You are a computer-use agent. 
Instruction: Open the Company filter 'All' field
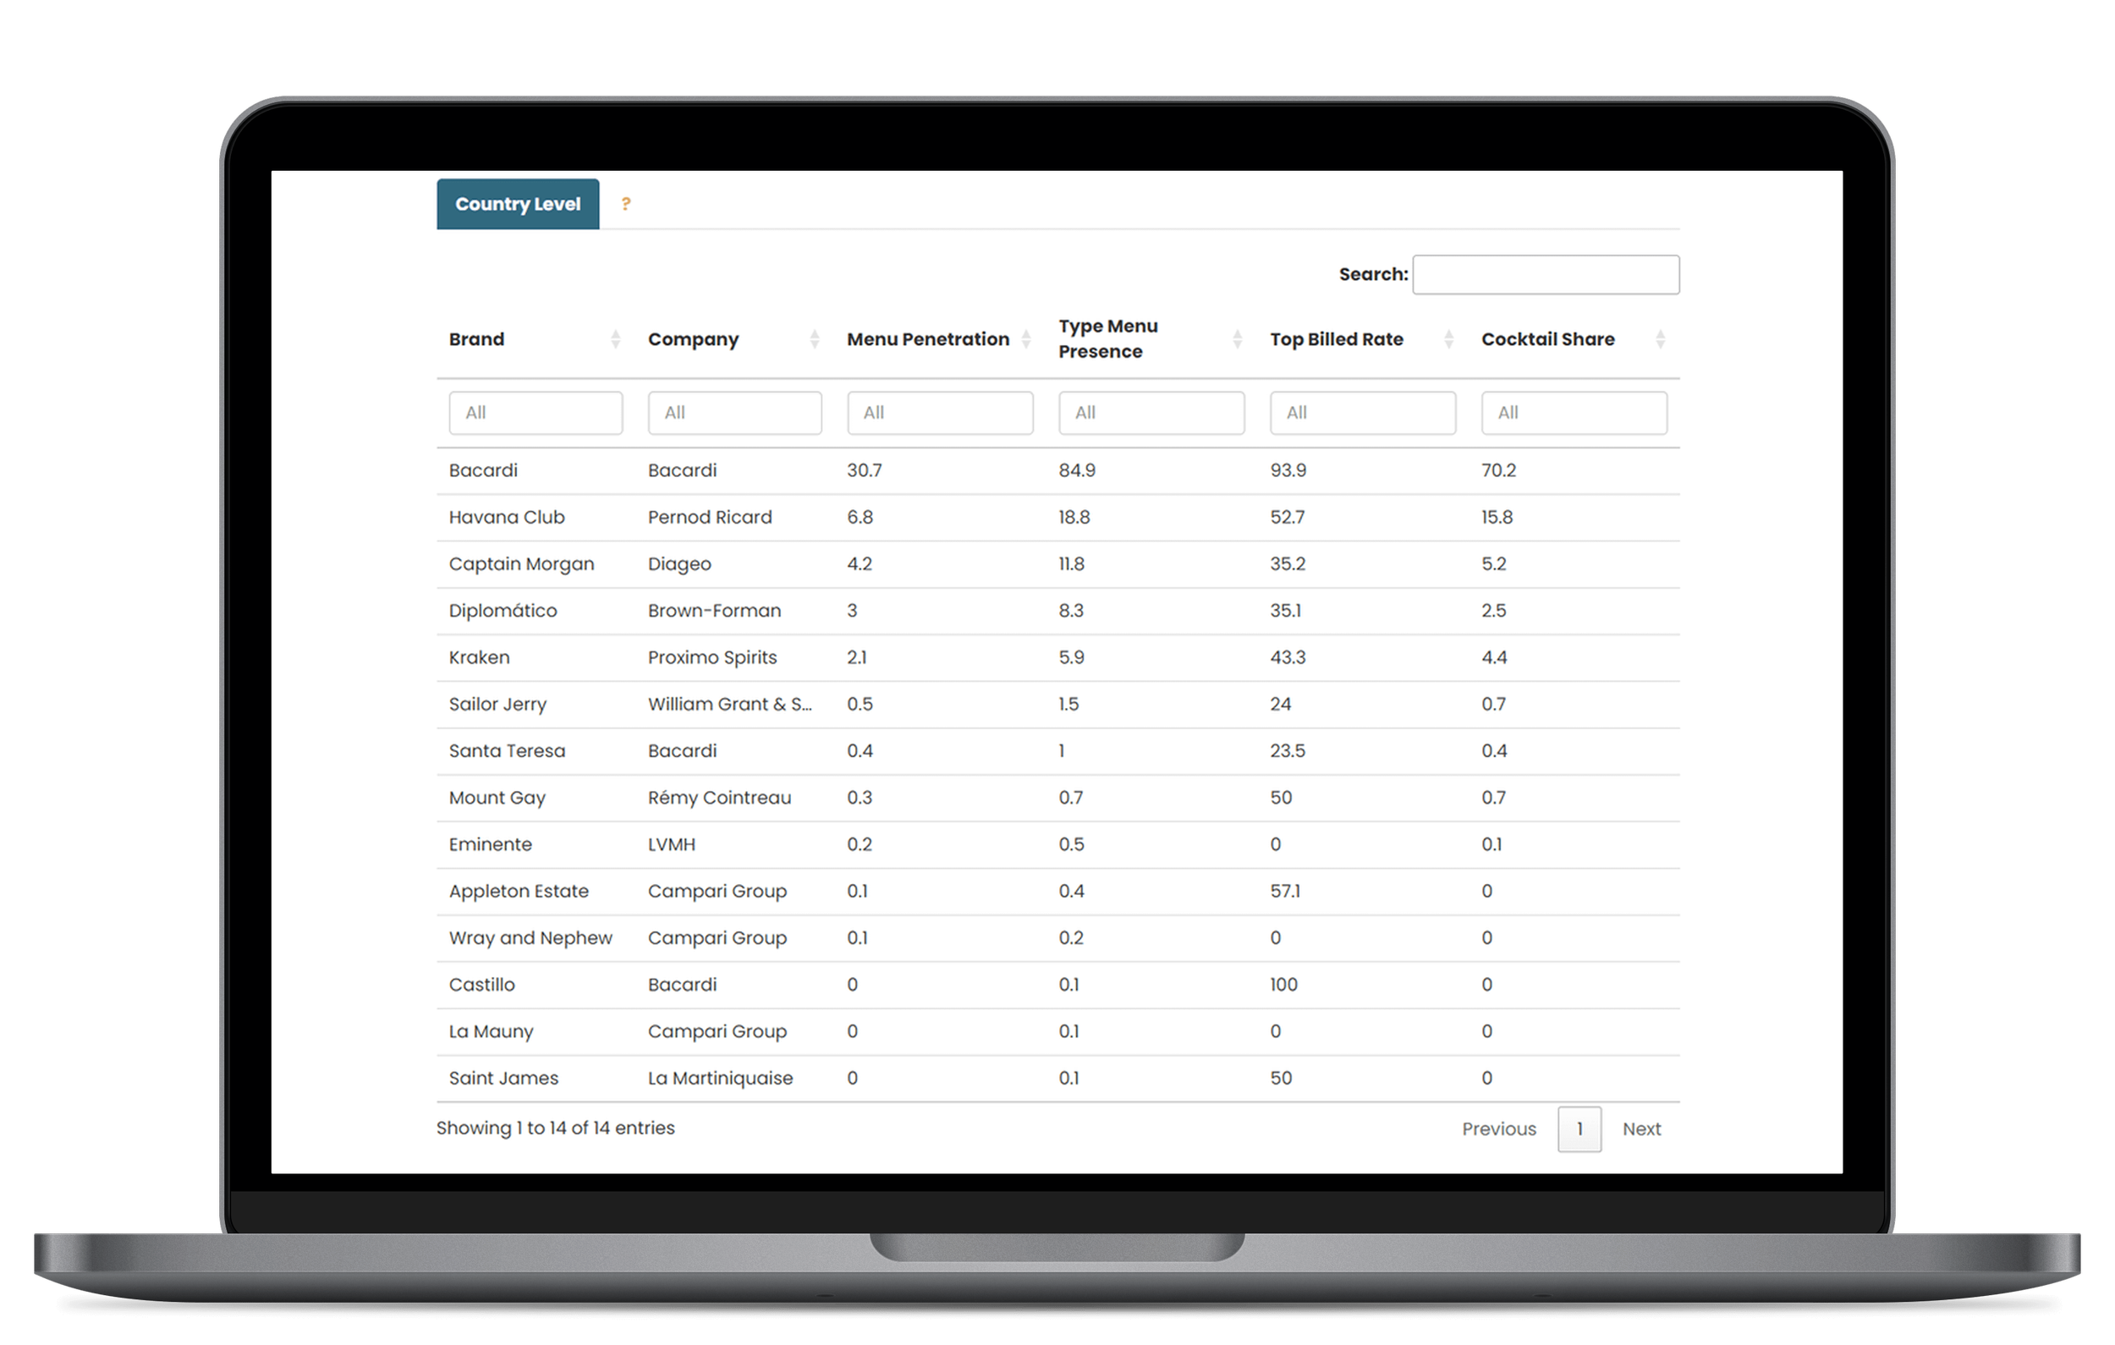(x=734, y=413)
